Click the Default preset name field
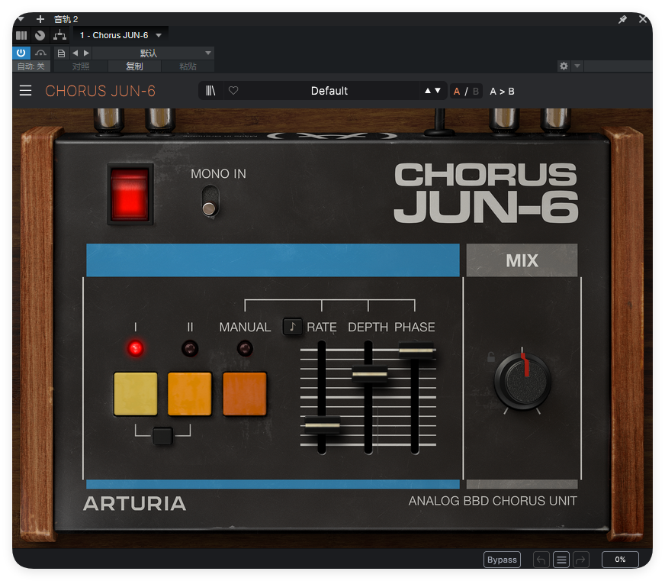This screenshot has height=581, width=665. (x=329, y=91)
